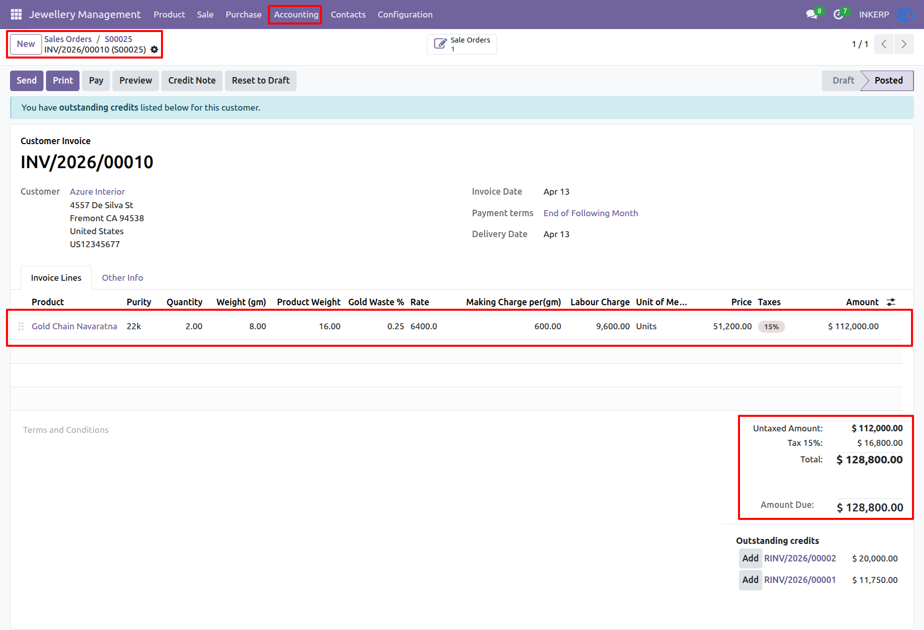Go to next record arrow

904,44
